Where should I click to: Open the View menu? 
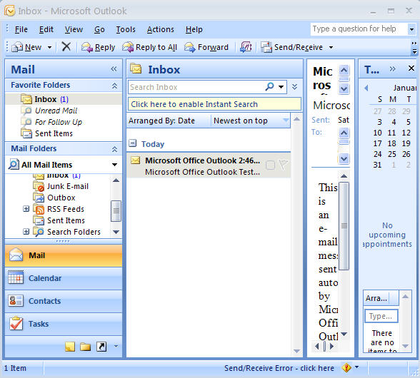click(x=74, y=29)
